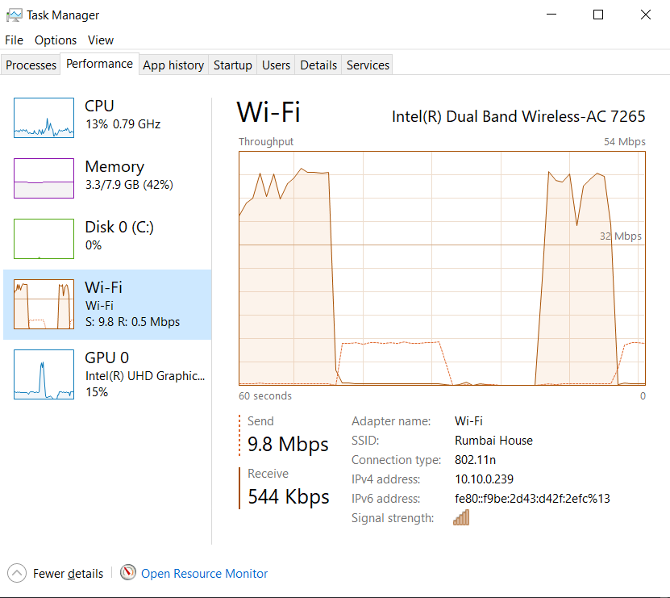
Task: Open the File menu
Action: tap(15, 40)
